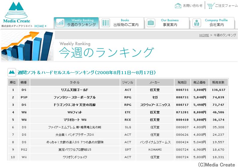Select title リズム天国ゴールド

pyautogui.click(x=75, y=90)
